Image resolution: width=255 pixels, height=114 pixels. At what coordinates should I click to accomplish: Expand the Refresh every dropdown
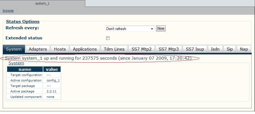tap(130, 29)
